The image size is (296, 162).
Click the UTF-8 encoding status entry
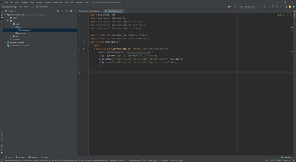coord(279,160)
